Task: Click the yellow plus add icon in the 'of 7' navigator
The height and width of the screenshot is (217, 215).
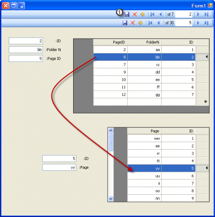Action: click(x=142, y=14)
